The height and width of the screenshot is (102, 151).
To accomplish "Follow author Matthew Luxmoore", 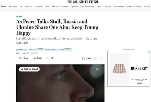I will [41, 50].
